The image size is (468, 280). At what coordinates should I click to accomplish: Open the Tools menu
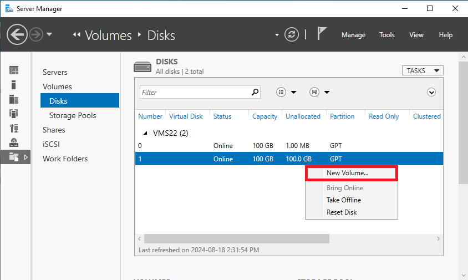(387, 35)
